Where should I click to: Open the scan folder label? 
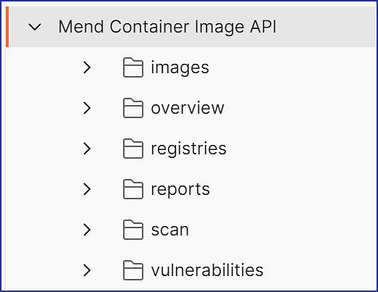[x=170, y=230]
